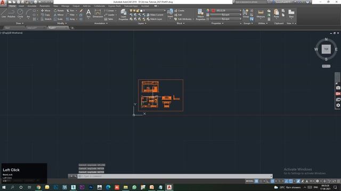Click the Stretch command
This screenshot has width=341, height=191.
click(46, 19)
